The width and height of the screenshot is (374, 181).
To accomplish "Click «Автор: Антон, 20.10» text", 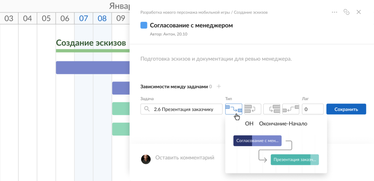I will (x=169, y=34).
